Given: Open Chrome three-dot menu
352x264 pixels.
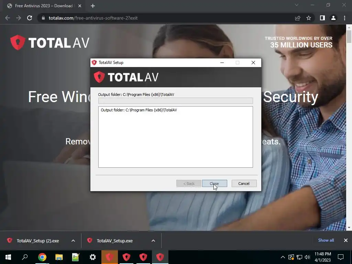Looking at the screenshot, I should (x=344, y=18).
